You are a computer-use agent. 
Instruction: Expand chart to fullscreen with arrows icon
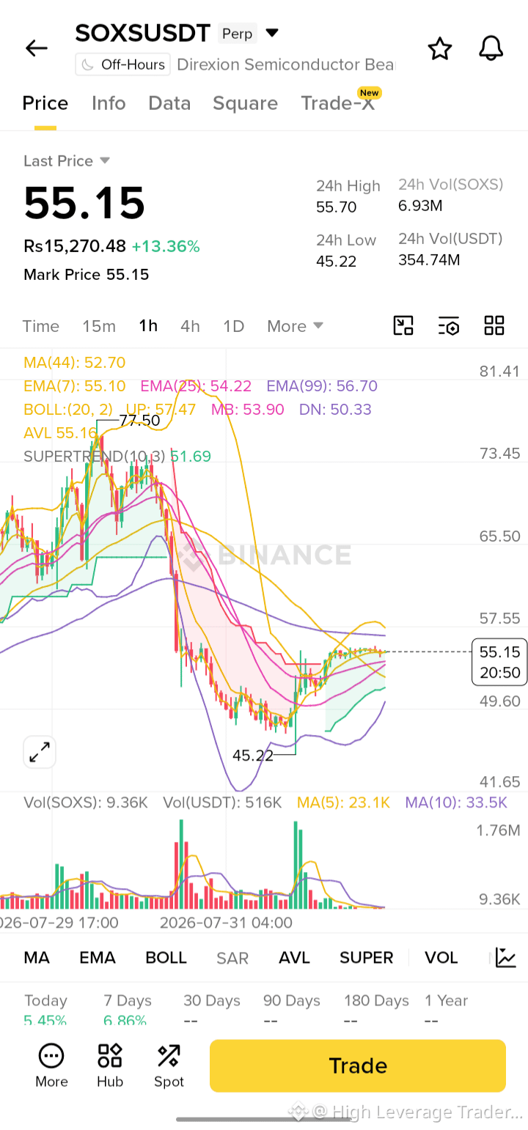click(39, 752)
